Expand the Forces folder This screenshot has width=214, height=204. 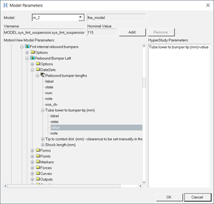click(x=32, y=168)
